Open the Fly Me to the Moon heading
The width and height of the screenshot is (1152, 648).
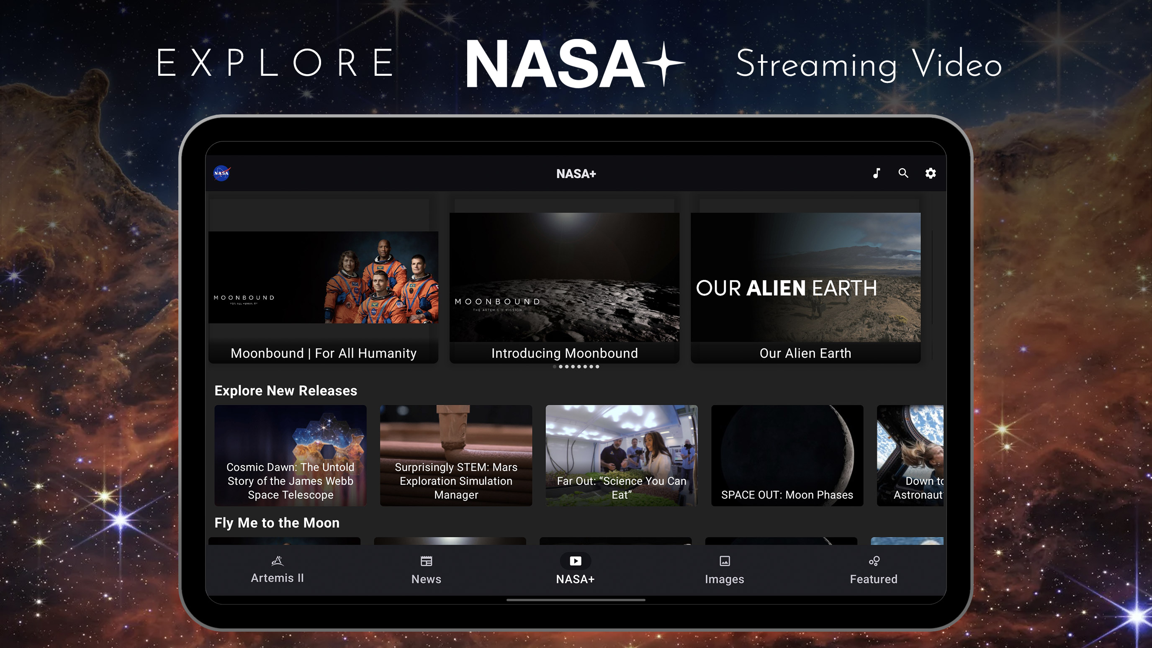click(x=277, y=523)
